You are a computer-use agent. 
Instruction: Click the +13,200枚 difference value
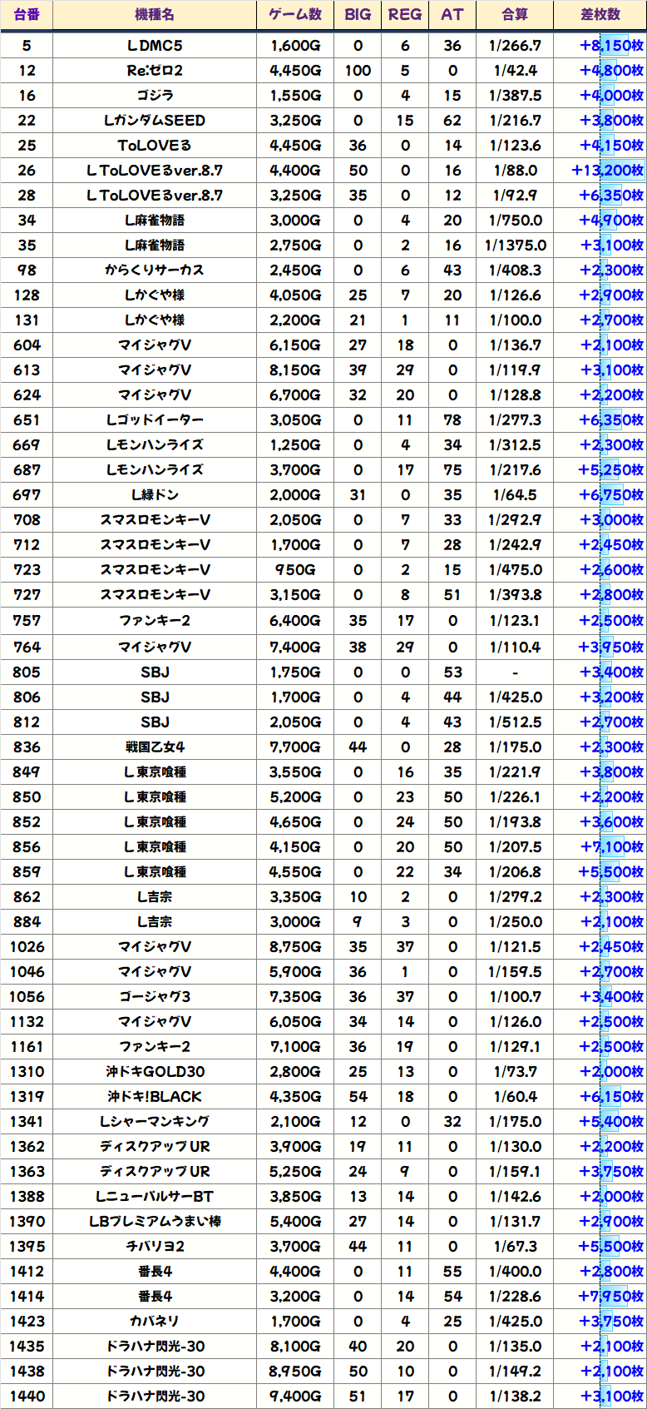pyautogui.click(x=608, y=171)
